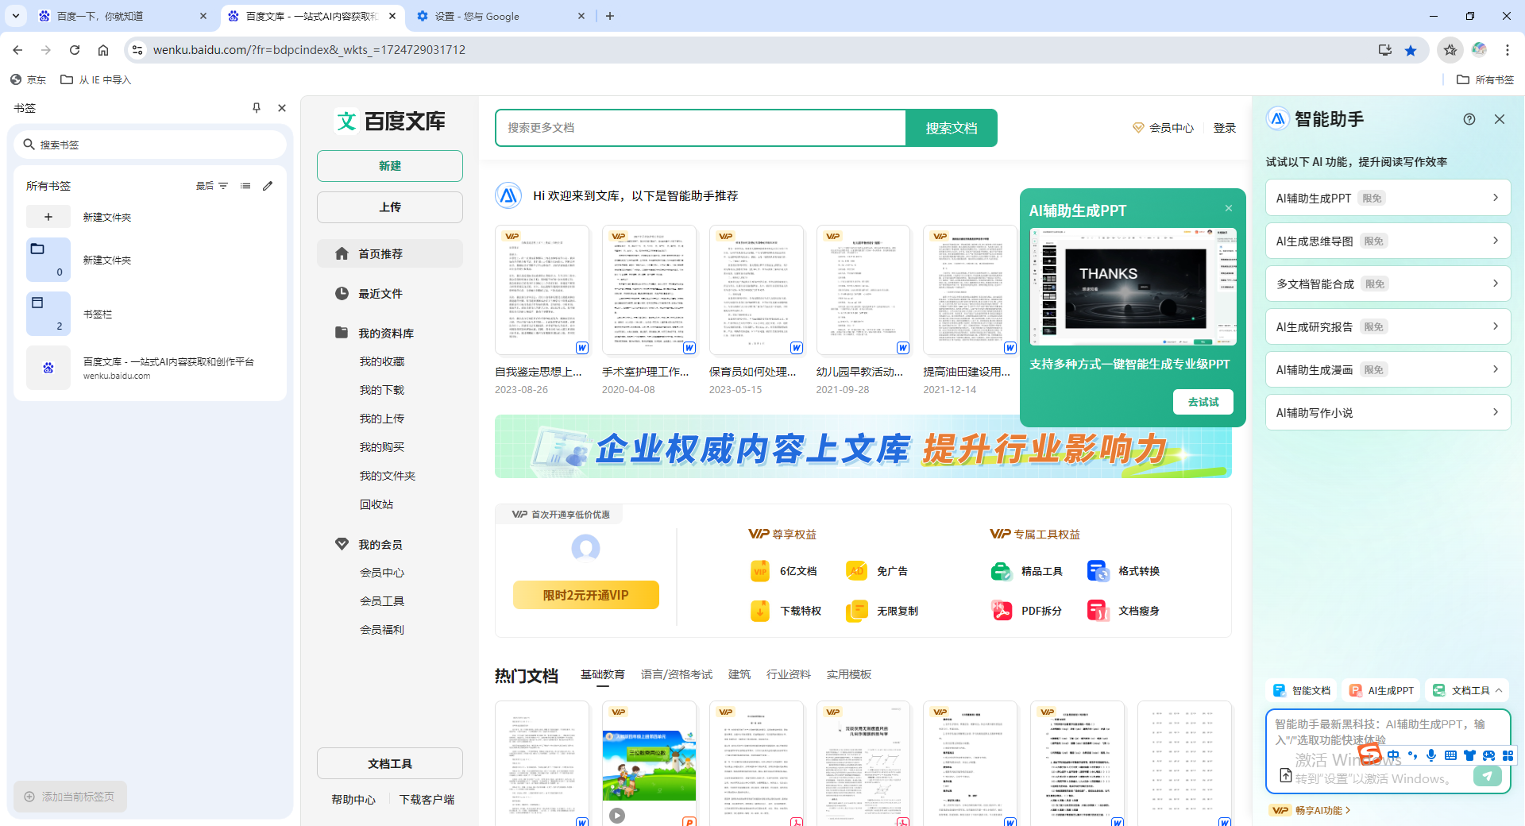Expand AI生成研究报告 option
The image size is (1525, 826).
click(x=1388, y=326)
